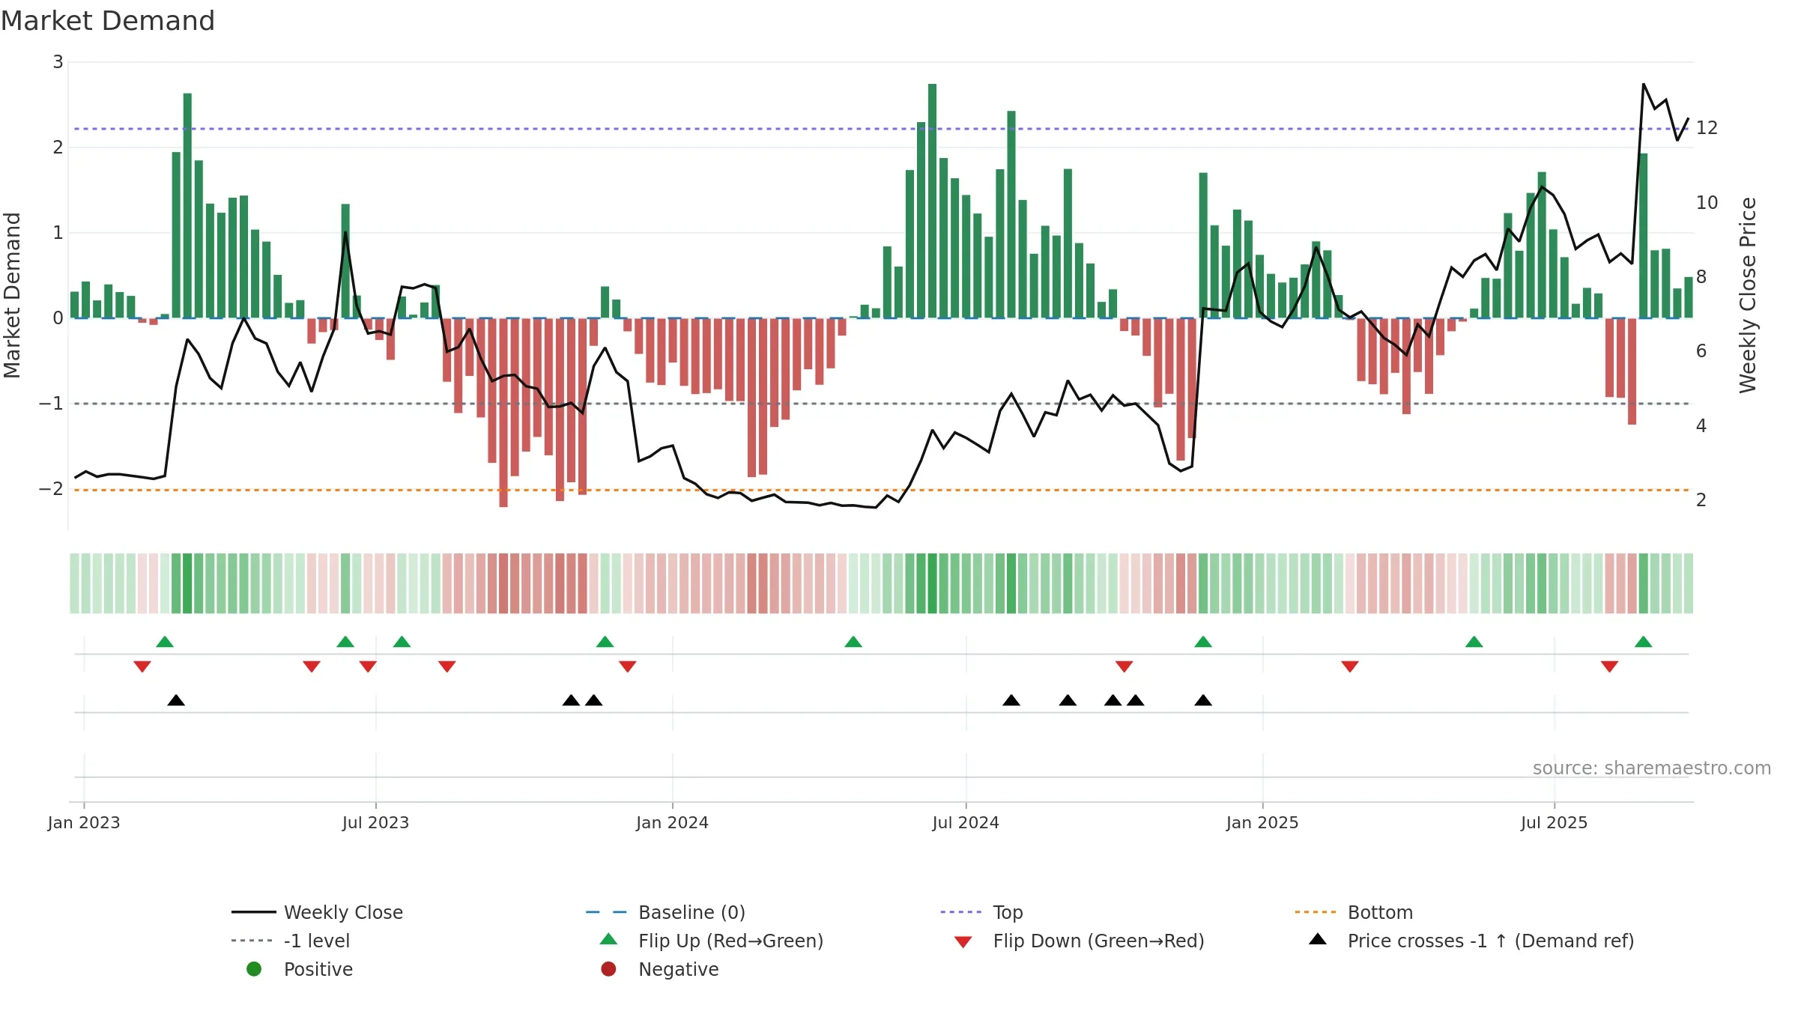Click the '4' tick on Weekly Close Price axis

coord(1701,426)
